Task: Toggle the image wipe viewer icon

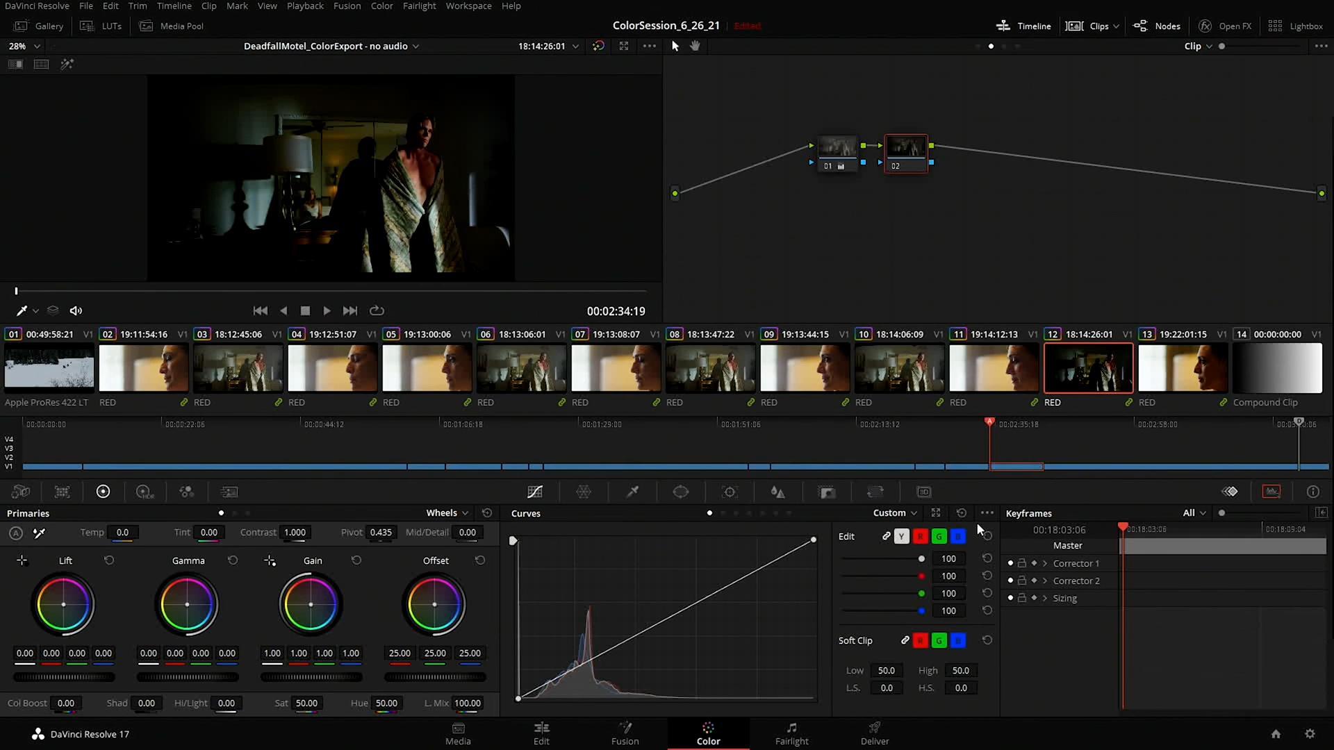Action: click(15, 64)
